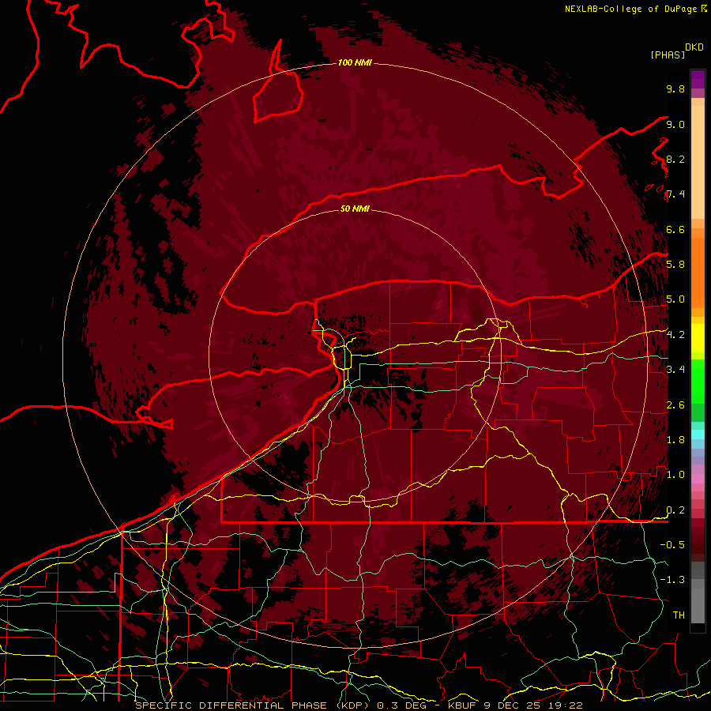Click the 19:22 time in the caption

[566, 705]
